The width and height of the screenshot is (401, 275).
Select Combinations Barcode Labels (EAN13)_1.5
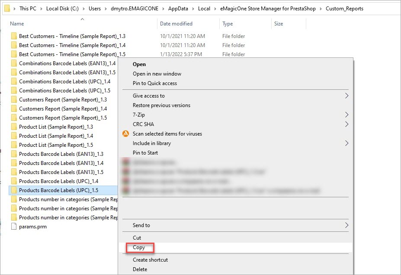67,72
